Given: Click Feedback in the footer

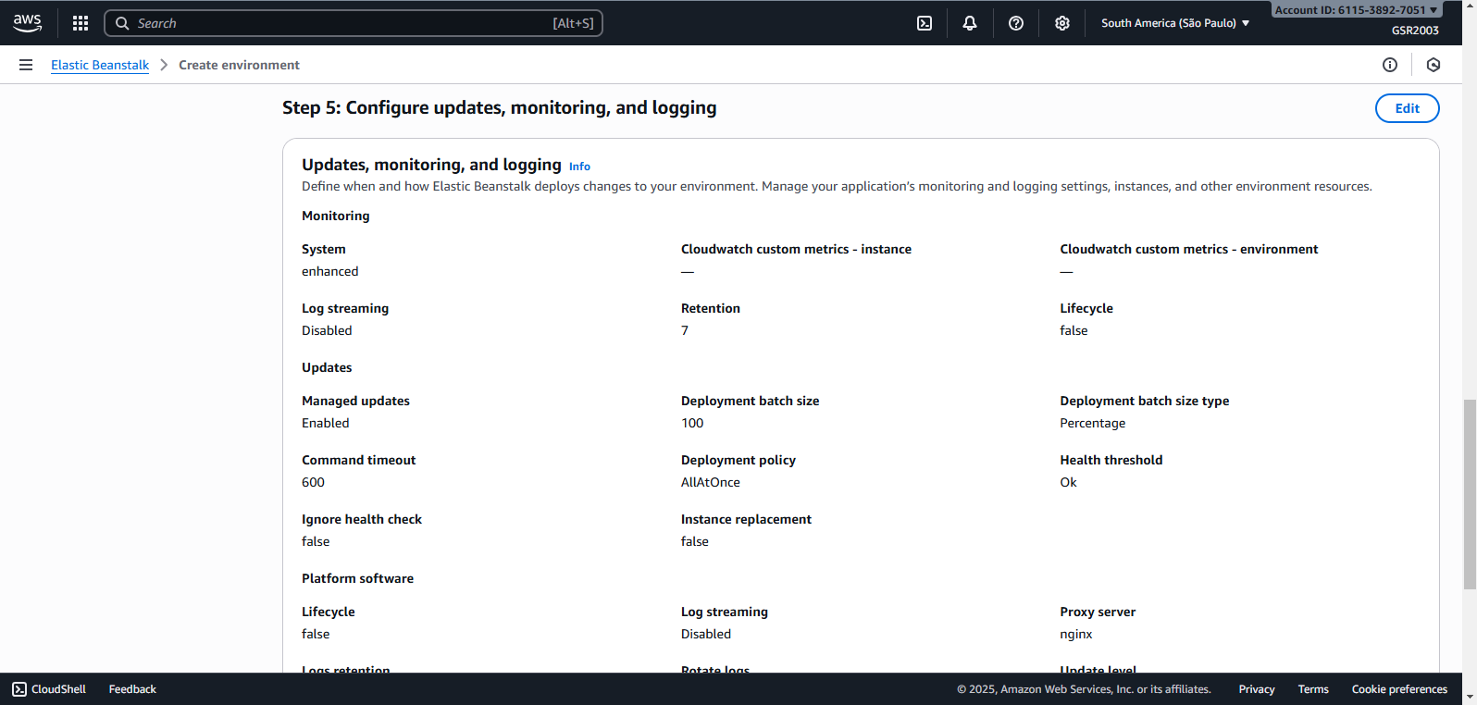Looking at the screenshot, I should pyautogui.click(x=132, y=689).
